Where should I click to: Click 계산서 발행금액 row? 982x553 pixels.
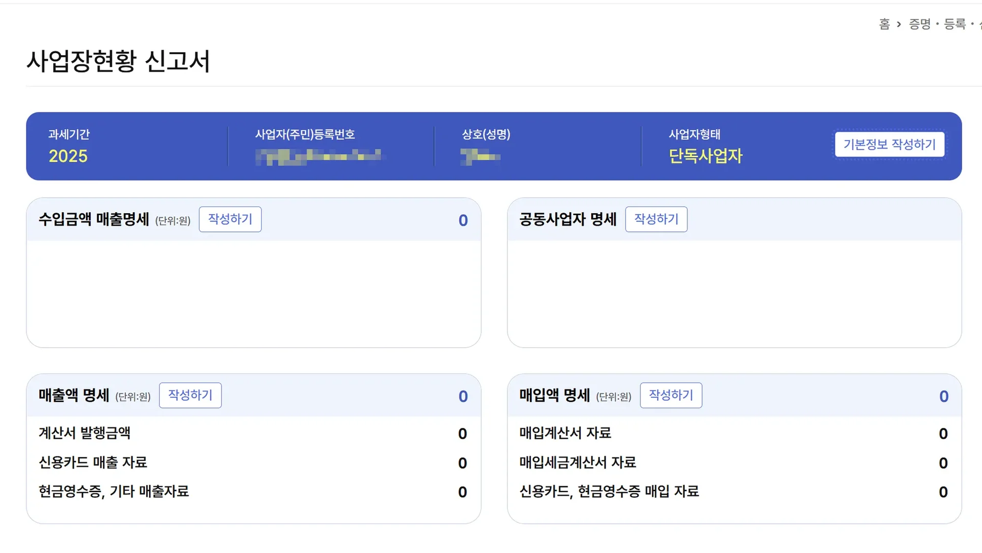tap(85, 433)
